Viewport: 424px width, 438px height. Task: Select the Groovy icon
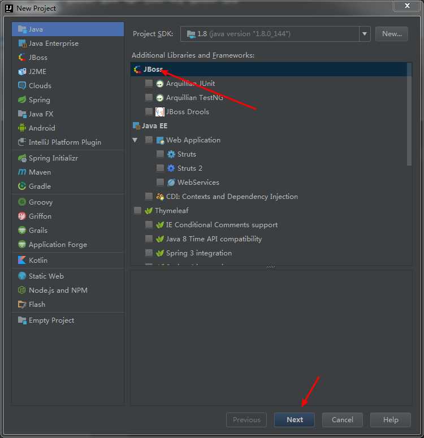click(22, 202)
